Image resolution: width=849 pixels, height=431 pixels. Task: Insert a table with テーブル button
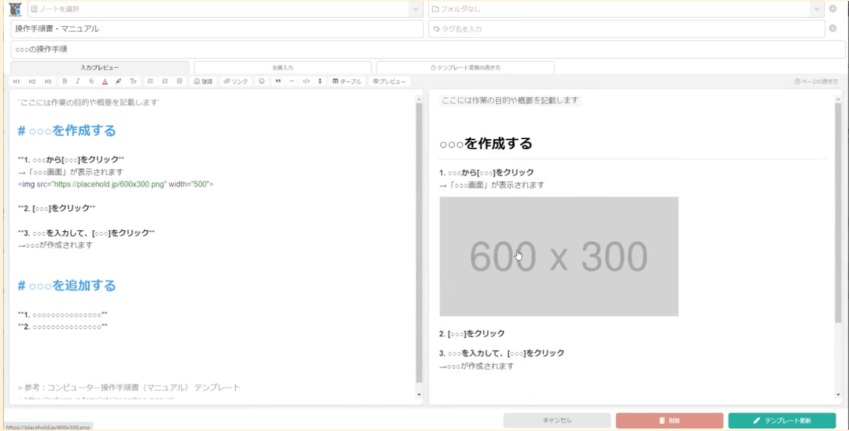[x=347, y=81]
